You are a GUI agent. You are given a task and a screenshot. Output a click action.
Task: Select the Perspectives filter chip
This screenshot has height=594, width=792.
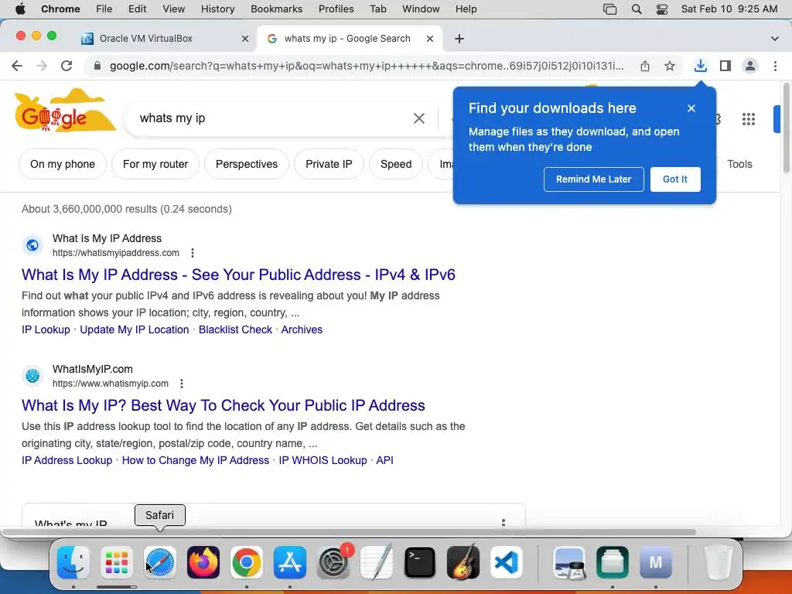(x=247, y=164)
